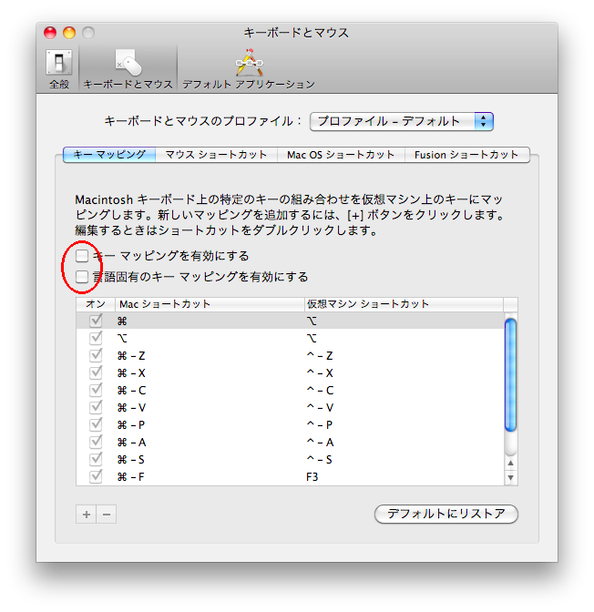Select the キーボードとマウス toolbar icon
The image size is (594, 612).
(x=128, y=68)
